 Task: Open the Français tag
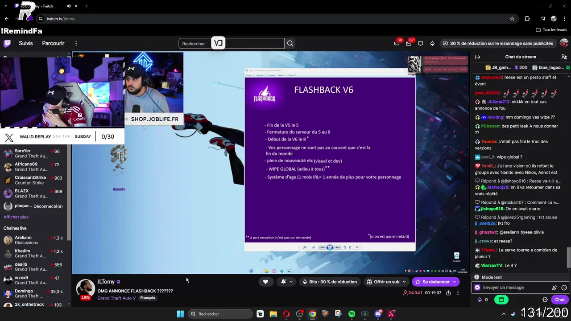(148, 298)
